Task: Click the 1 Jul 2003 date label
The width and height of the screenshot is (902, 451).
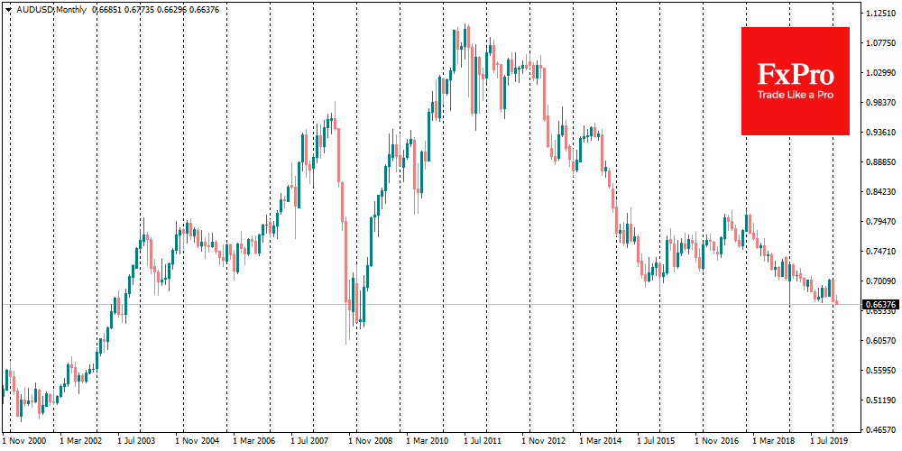Action: (x=136, y=441)
